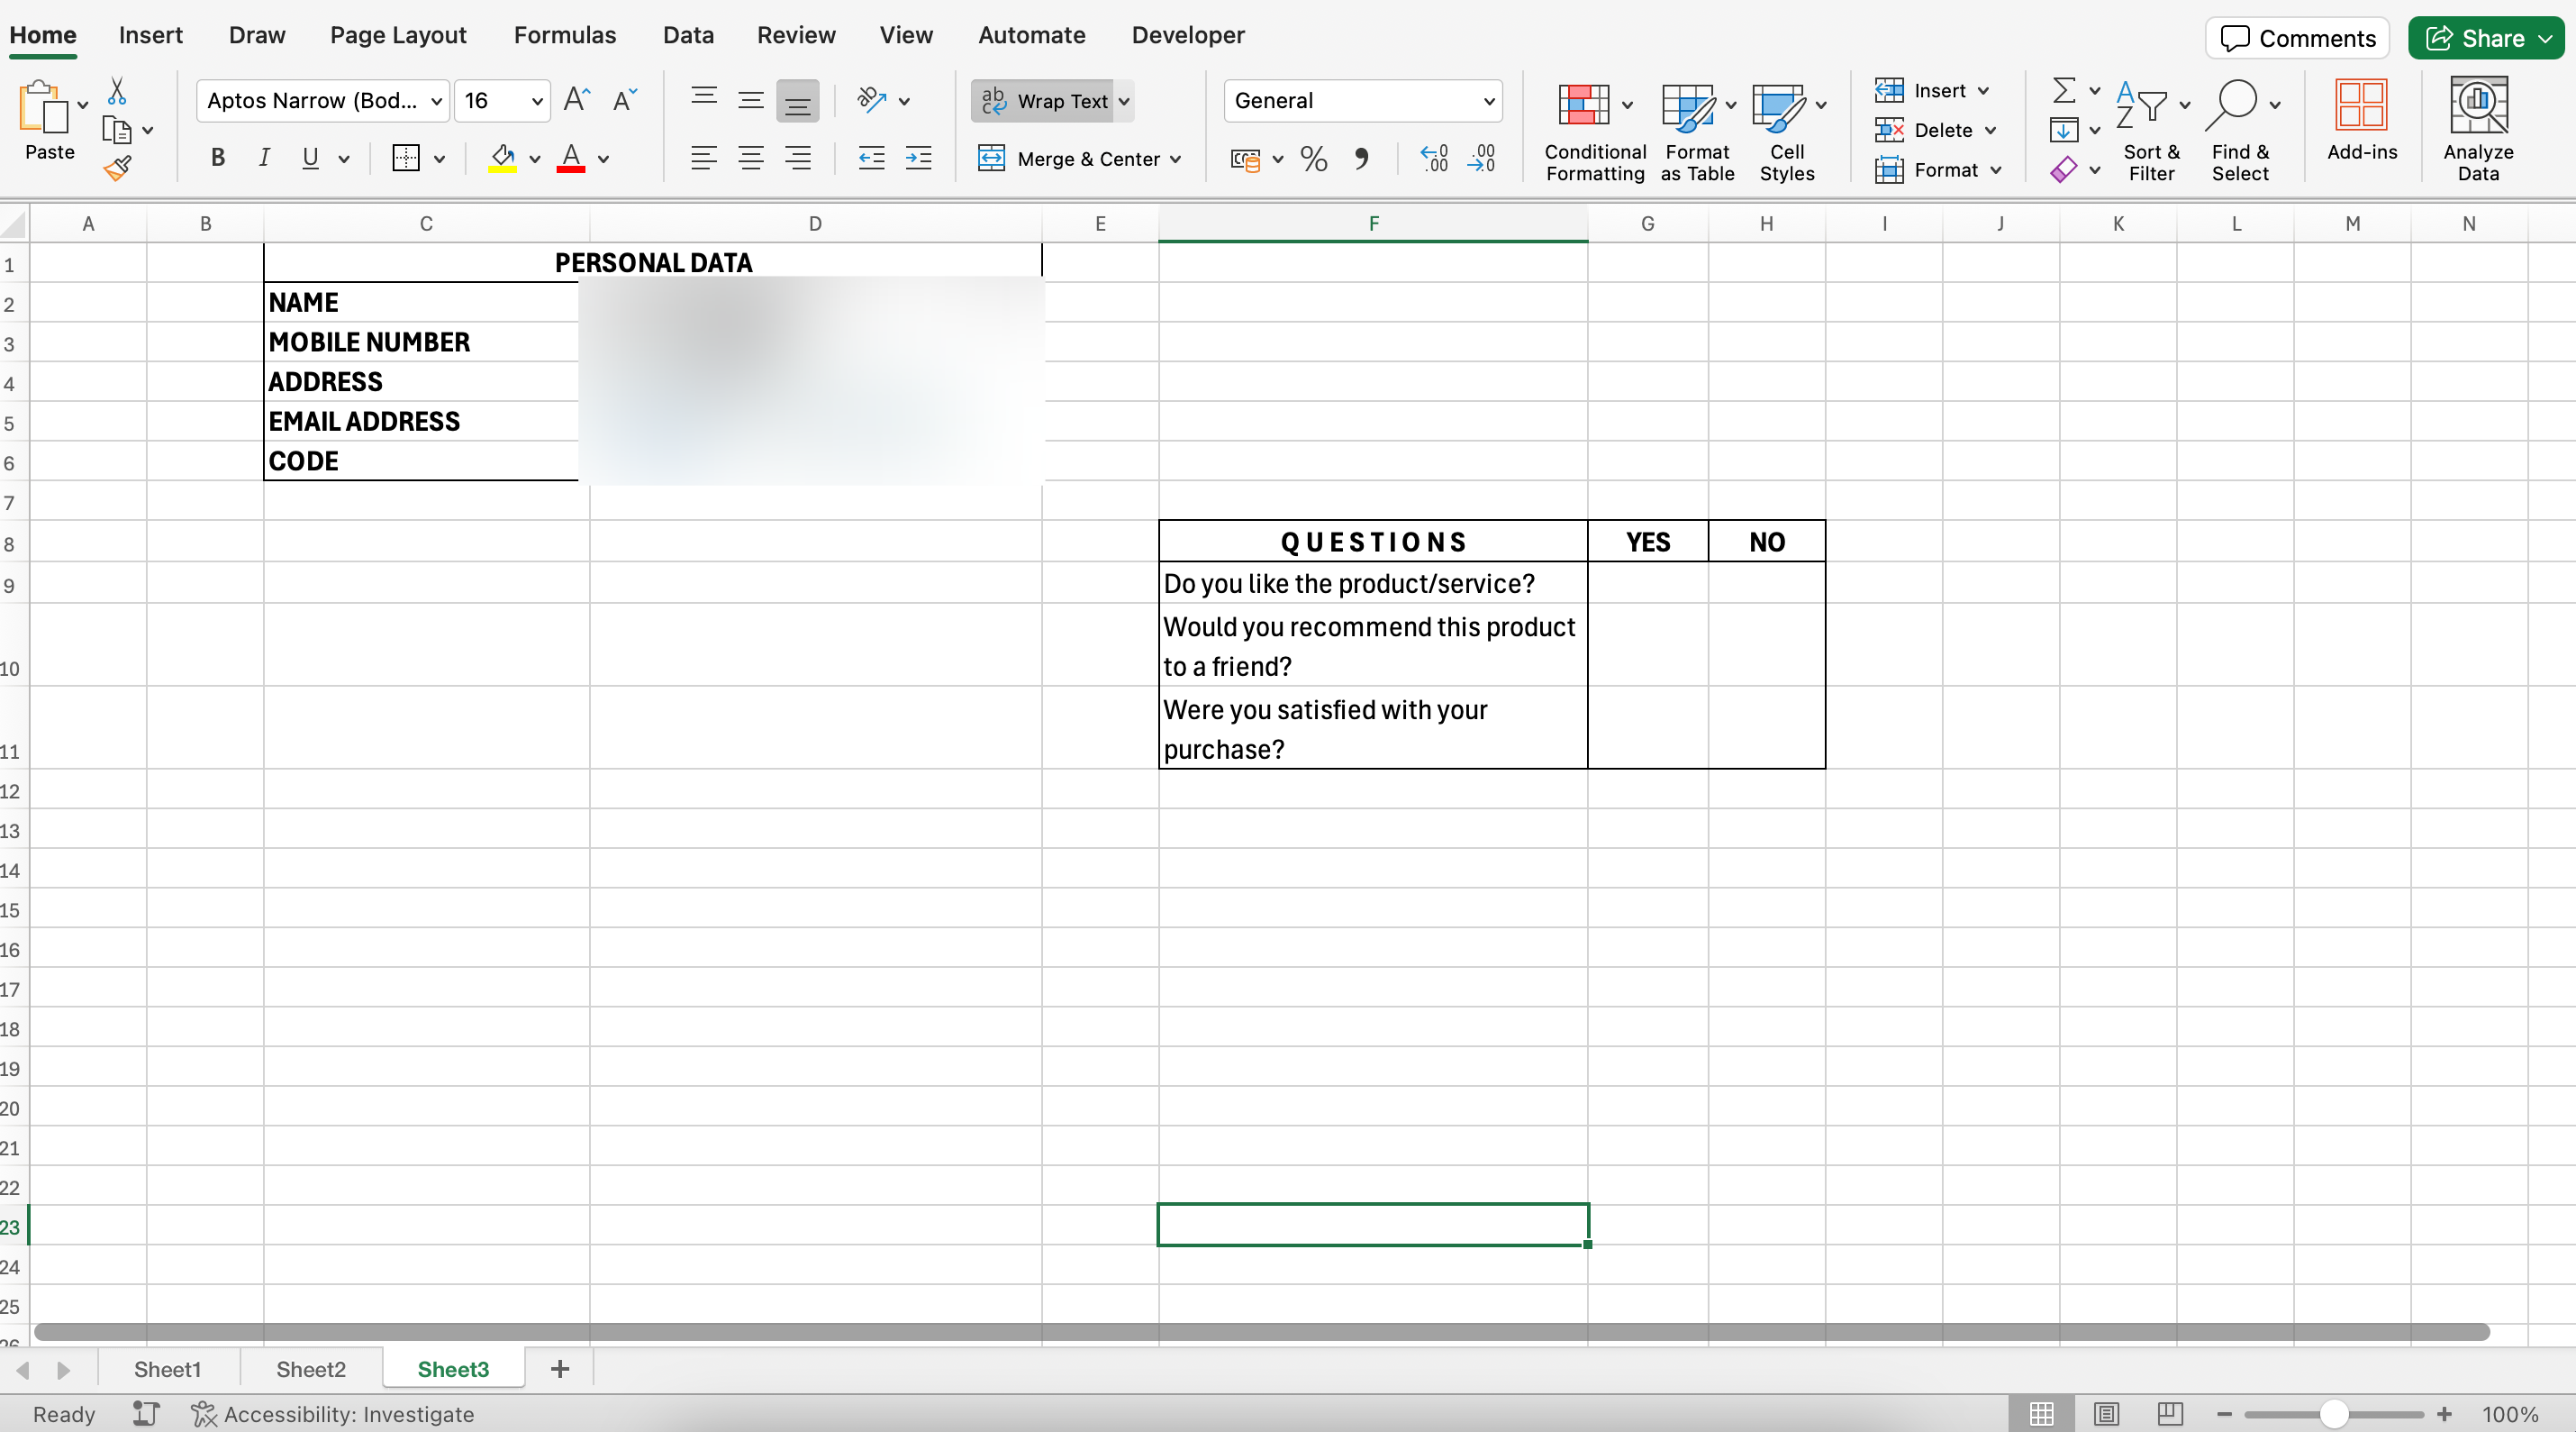The height and width of the screenshot is (1432, 2576).
Task: Click the Percent Style icon
Action: [x=1313, y=158]
